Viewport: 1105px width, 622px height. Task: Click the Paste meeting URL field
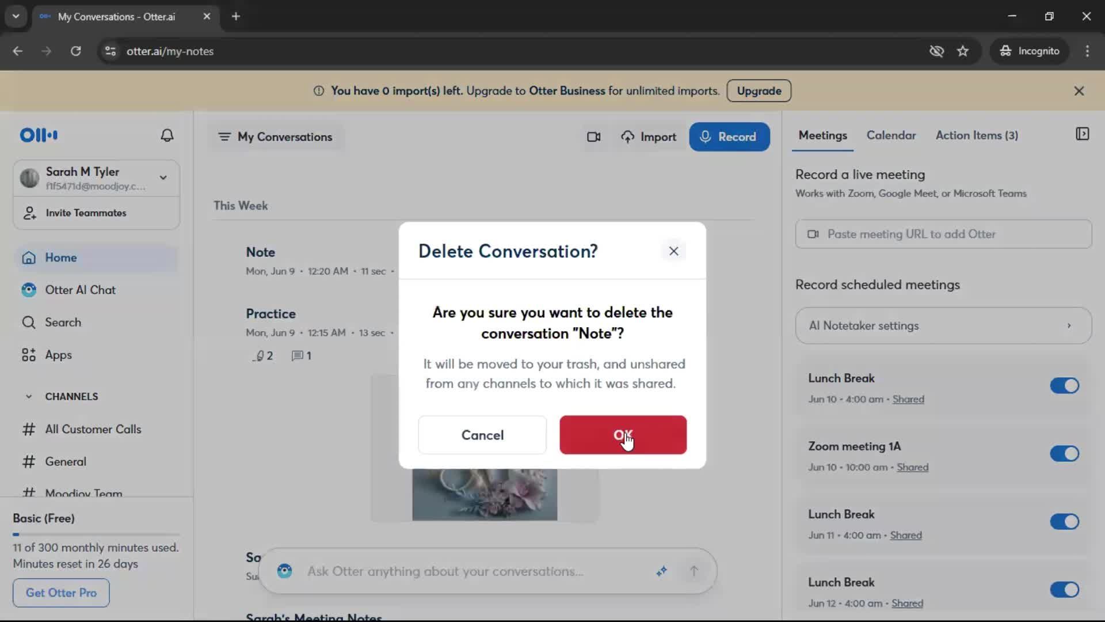tap(943, 234)
